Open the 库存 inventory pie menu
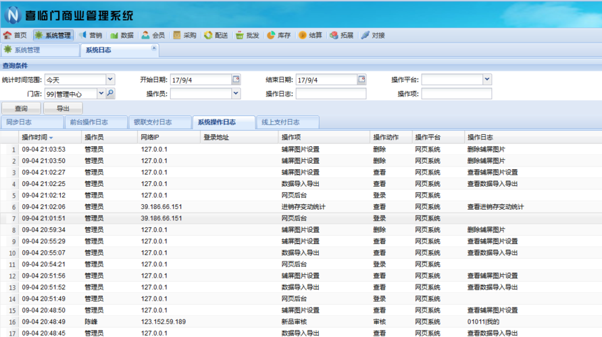This screenshot has width=602, height=337. tap(279, 35)
